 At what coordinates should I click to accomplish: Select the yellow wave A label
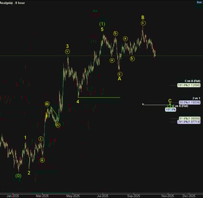[120, 78]
